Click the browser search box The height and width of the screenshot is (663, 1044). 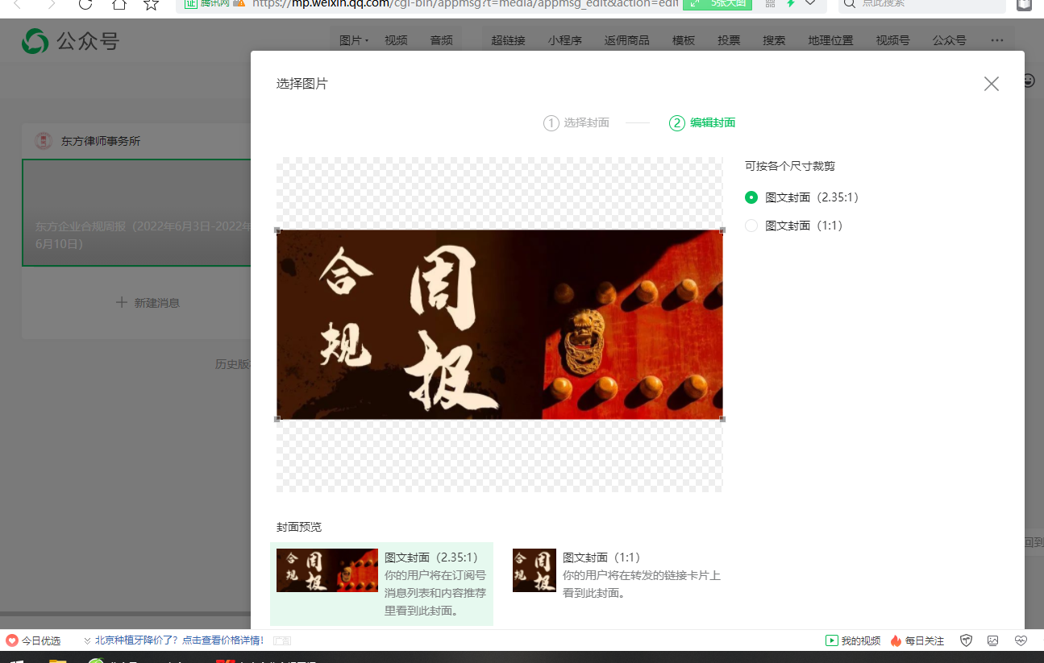(x=923, y=4)
